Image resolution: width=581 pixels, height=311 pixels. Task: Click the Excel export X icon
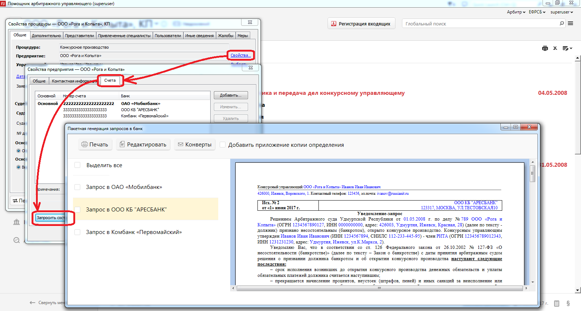point(555,48)
